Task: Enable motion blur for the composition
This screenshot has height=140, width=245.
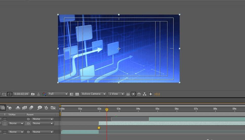Action: pos(31,108)
